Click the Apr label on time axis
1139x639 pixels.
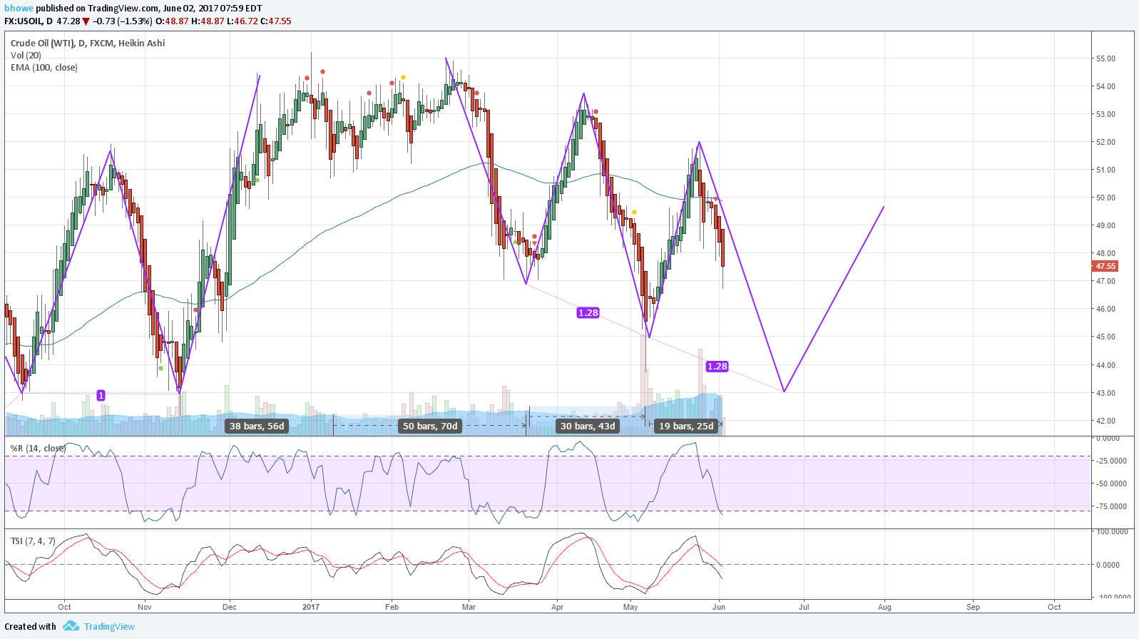[x=557, y=607]
